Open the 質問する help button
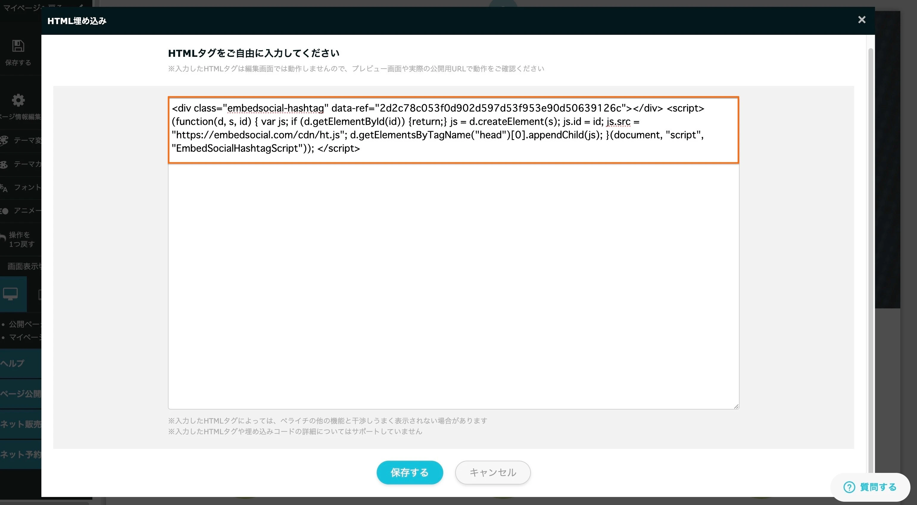 click(x=870, y=487)
